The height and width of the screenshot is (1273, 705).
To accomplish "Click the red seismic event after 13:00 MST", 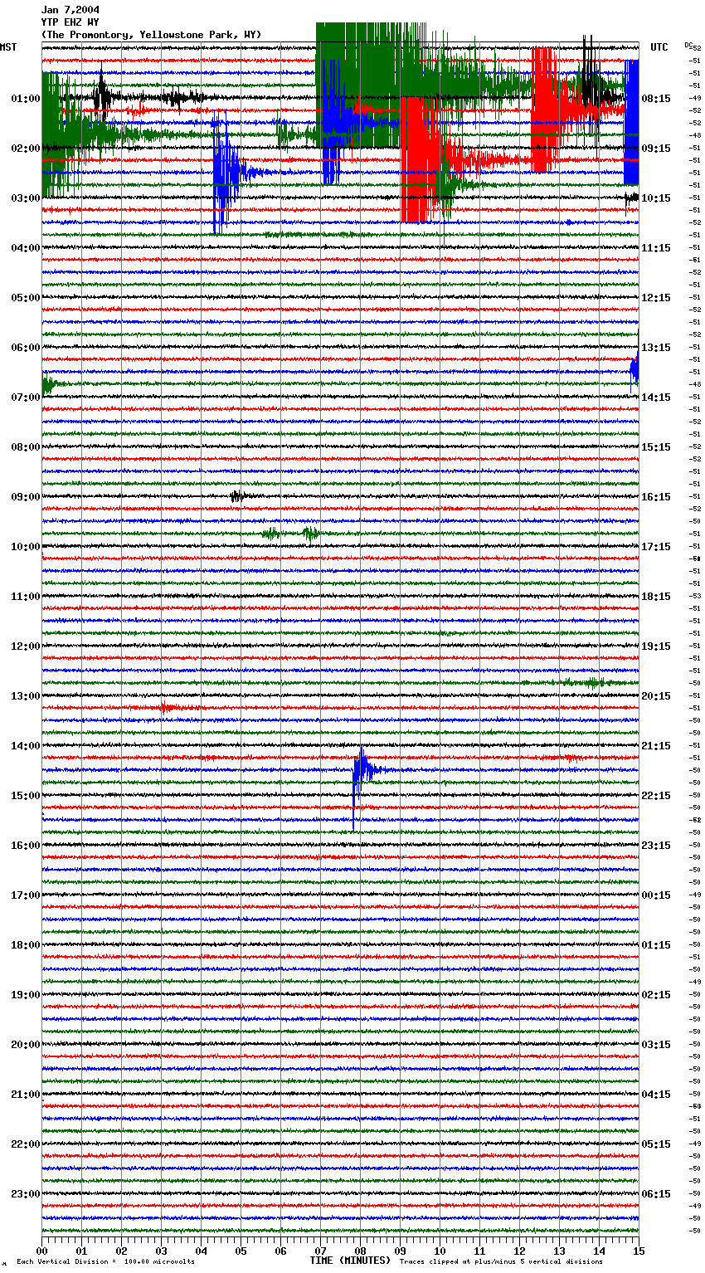I will 168,708.
